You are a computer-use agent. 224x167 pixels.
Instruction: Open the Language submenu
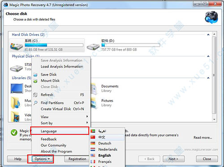click(x=60, y=131)
